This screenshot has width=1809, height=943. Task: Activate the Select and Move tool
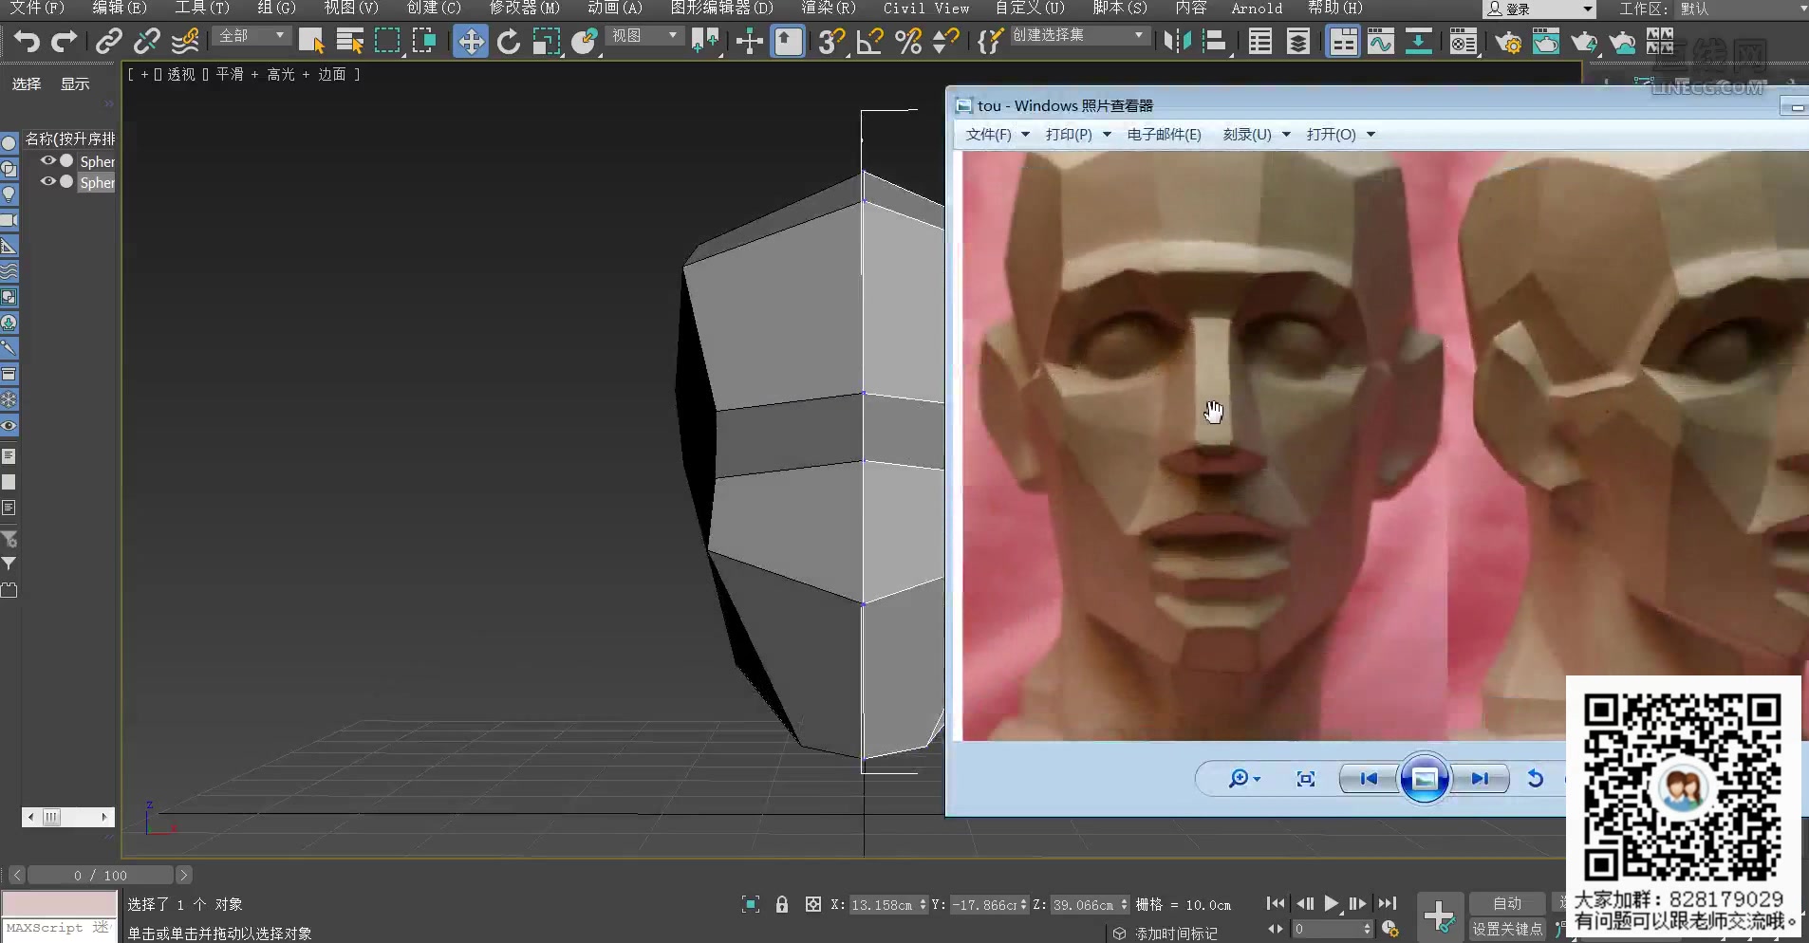[471, 42]
